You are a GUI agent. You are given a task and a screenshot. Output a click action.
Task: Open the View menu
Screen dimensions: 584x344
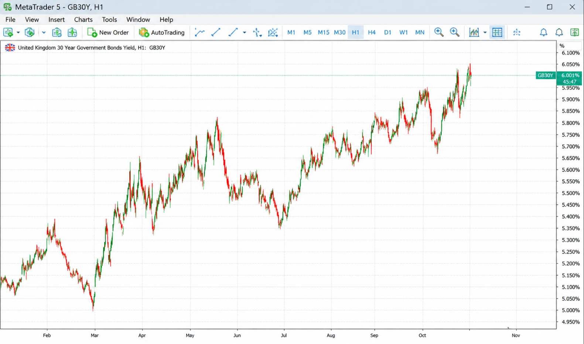tap(32, 20)
